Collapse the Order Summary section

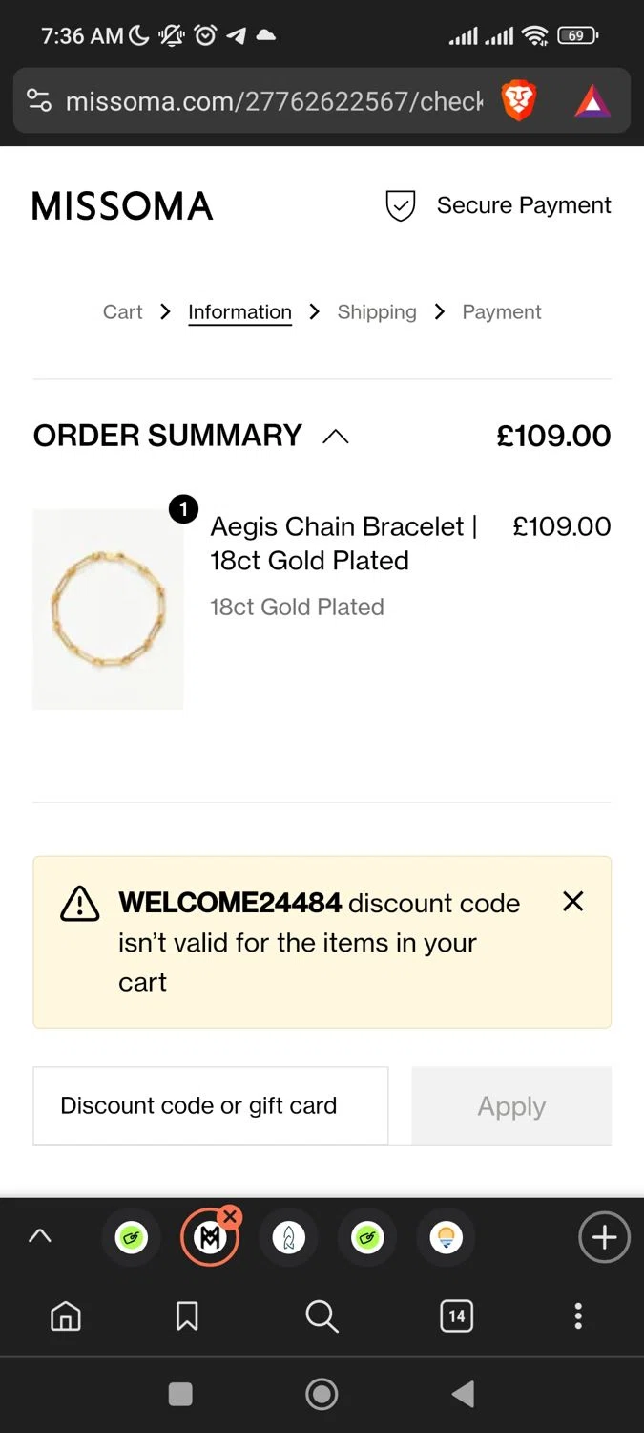(335, 437)
